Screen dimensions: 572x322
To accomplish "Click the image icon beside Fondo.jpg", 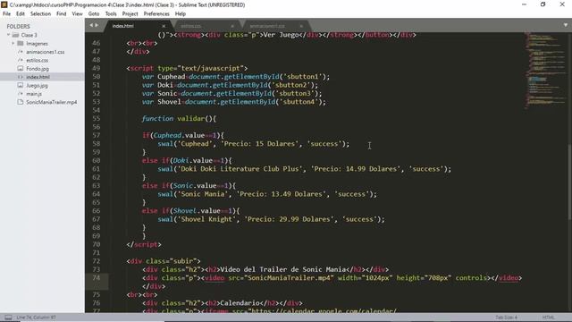I will click(21, 69).
